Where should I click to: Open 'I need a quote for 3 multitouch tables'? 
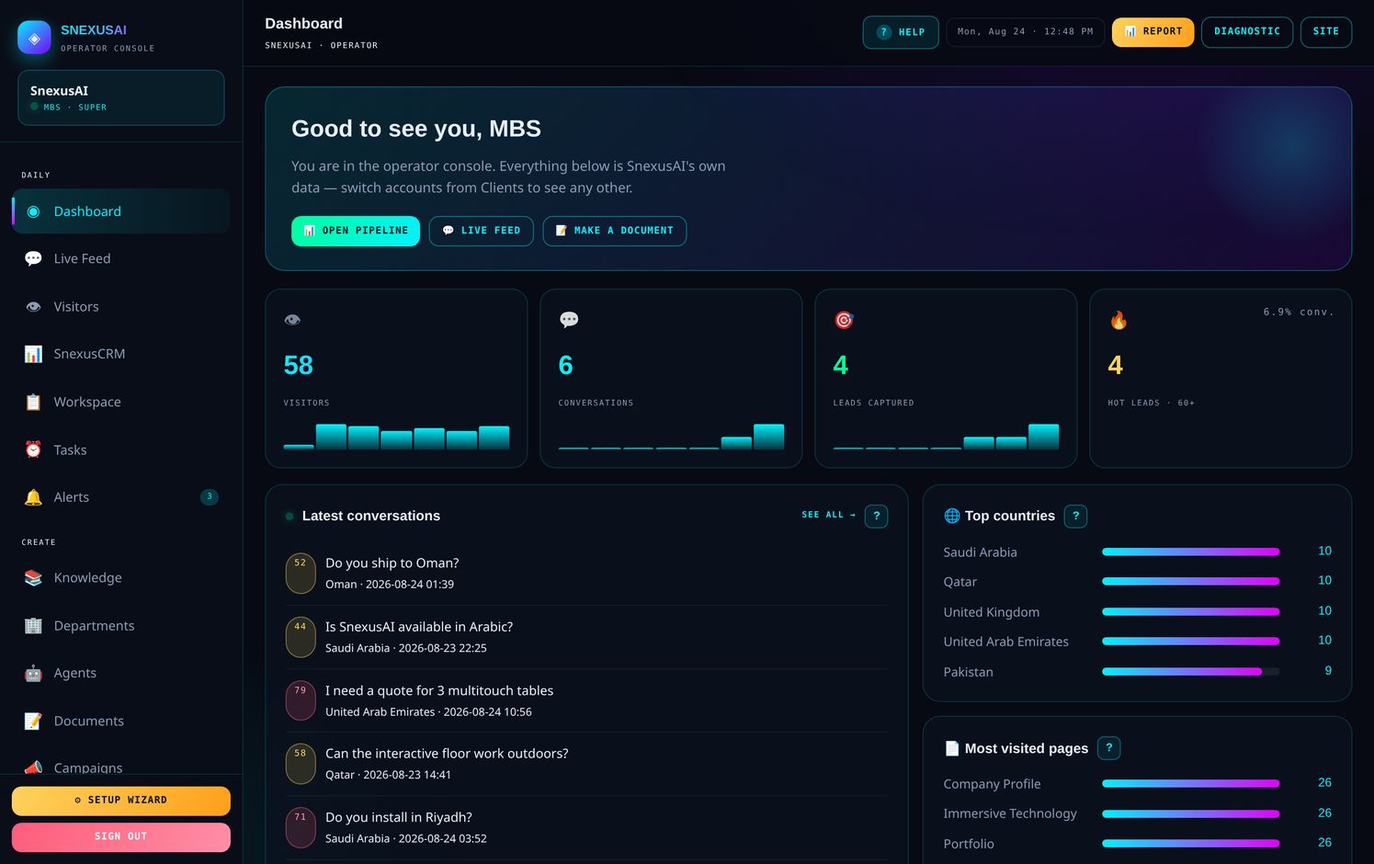point(586,700)
